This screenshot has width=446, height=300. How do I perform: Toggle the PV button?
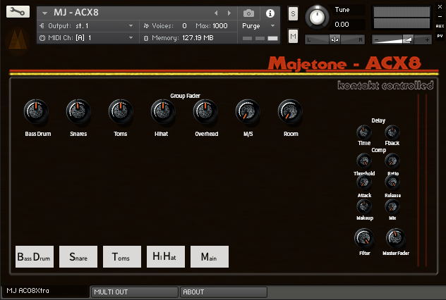click(440, 36)
